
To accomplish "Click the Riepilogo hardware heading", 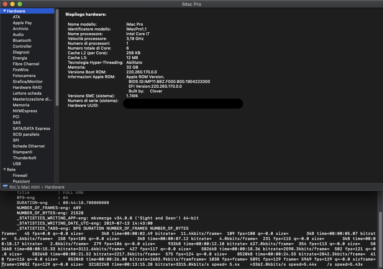I will coord(86,14).
